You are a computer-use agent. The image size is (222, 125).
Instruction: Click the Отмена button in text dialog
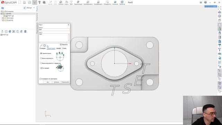[x=57, y=82]
